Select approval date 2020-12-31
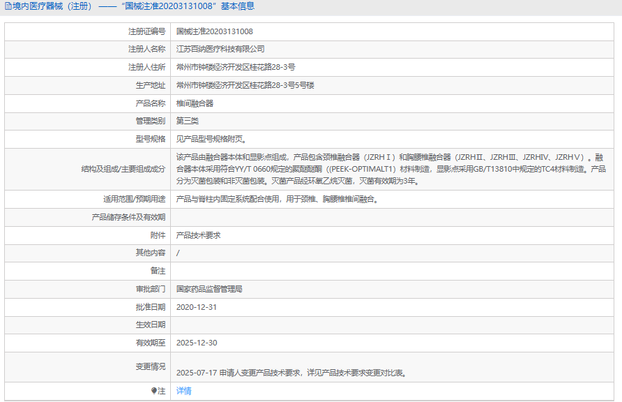Viewport: 622px width, 402px height. (x=197, y=307)
